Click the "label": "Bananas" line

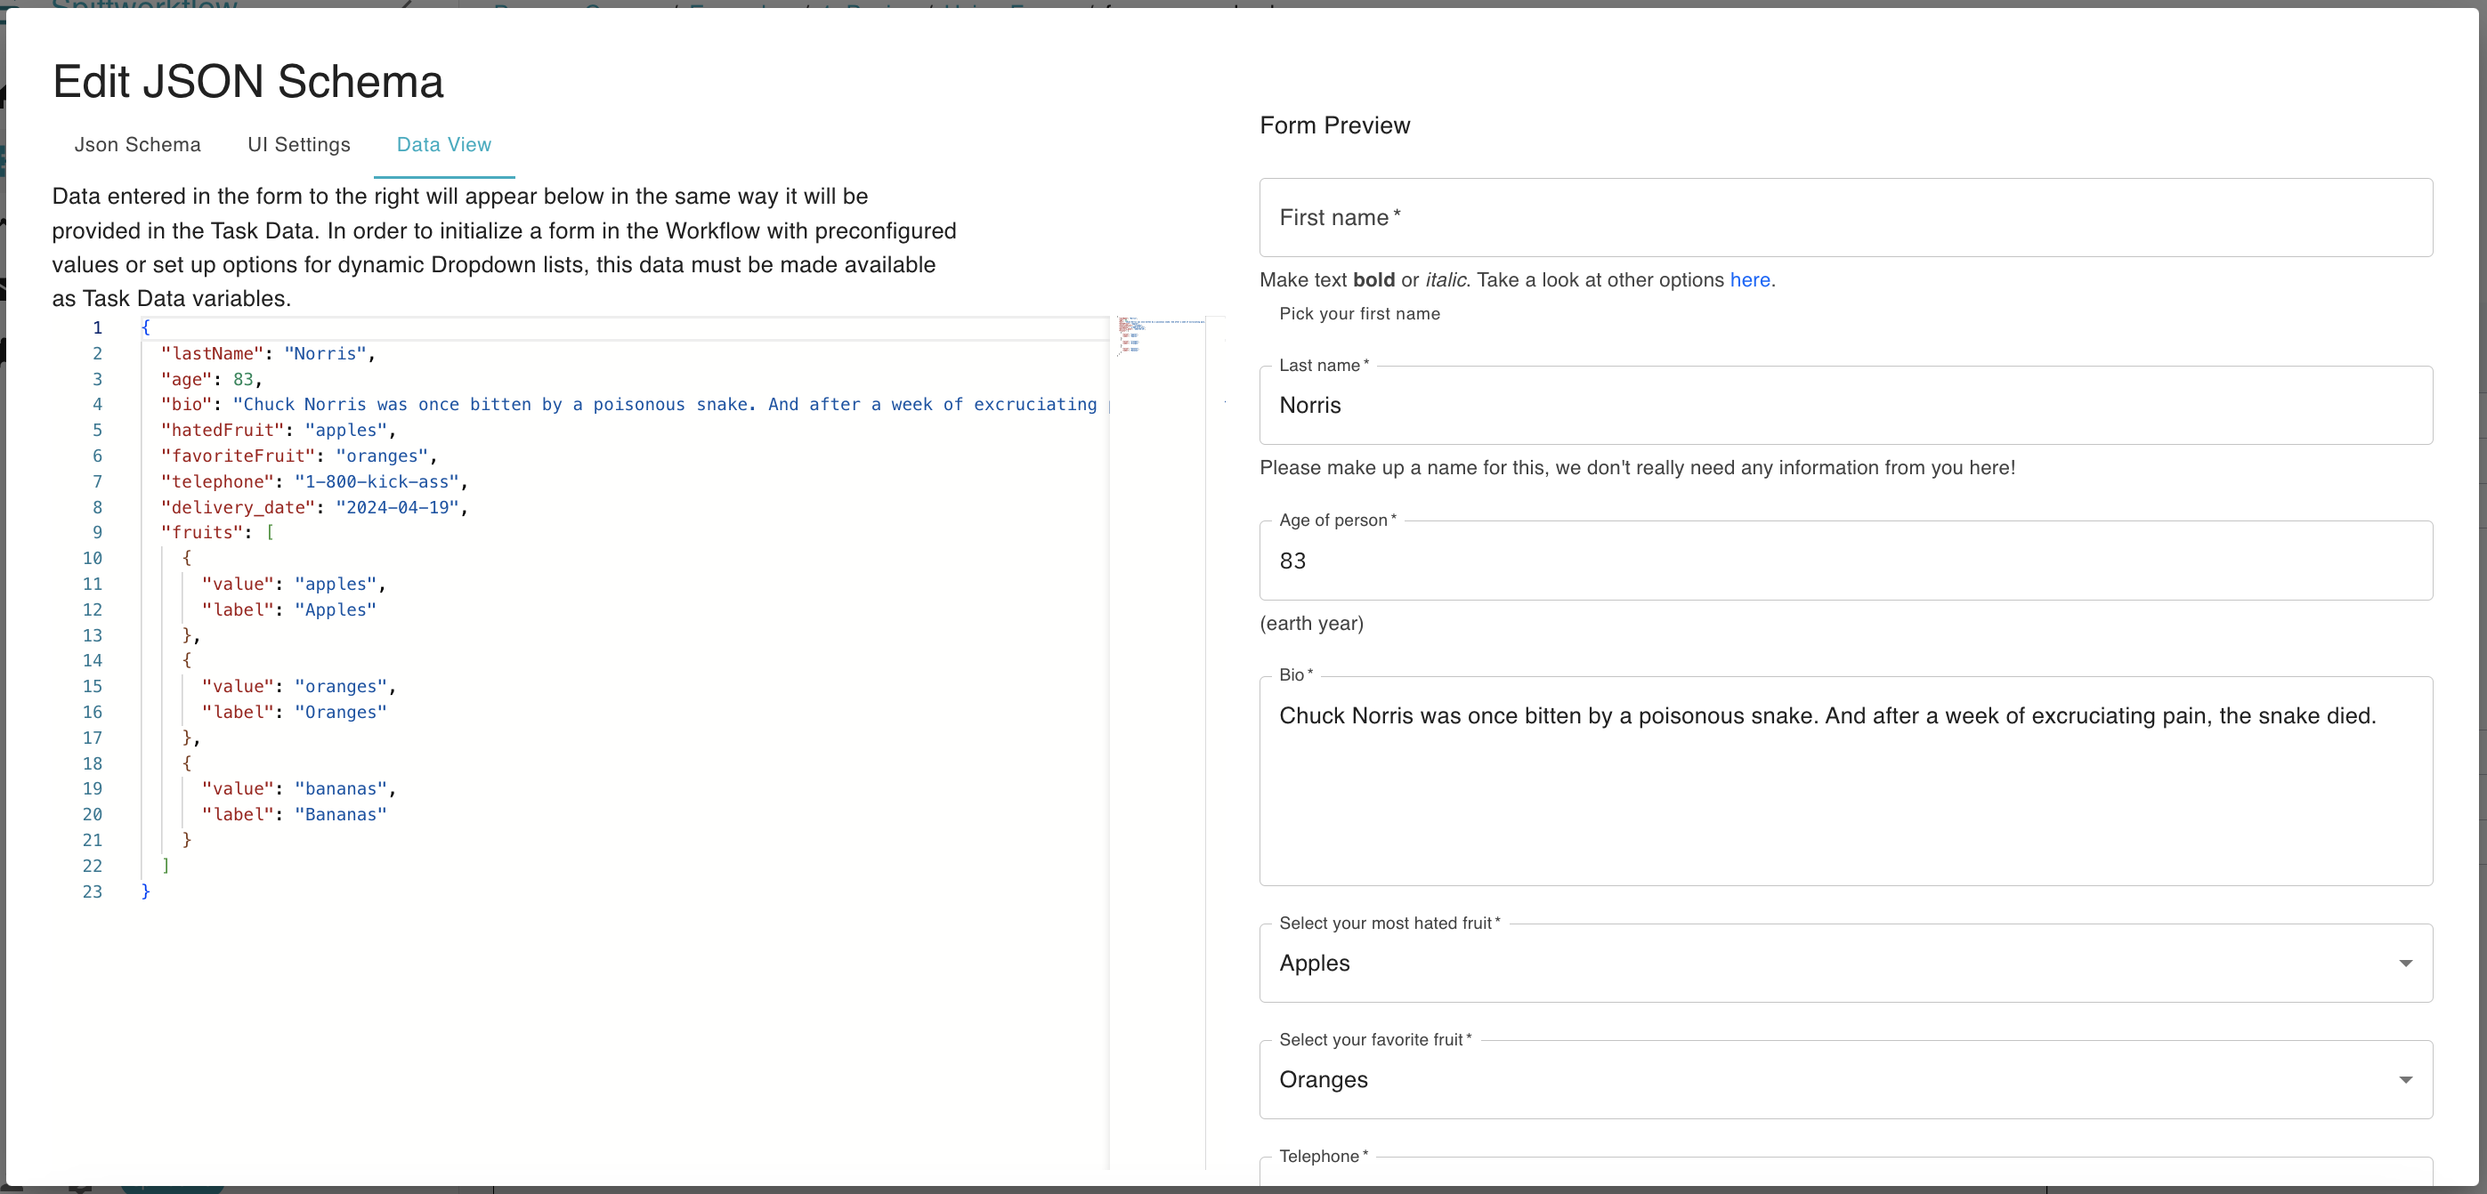point(294,815)
